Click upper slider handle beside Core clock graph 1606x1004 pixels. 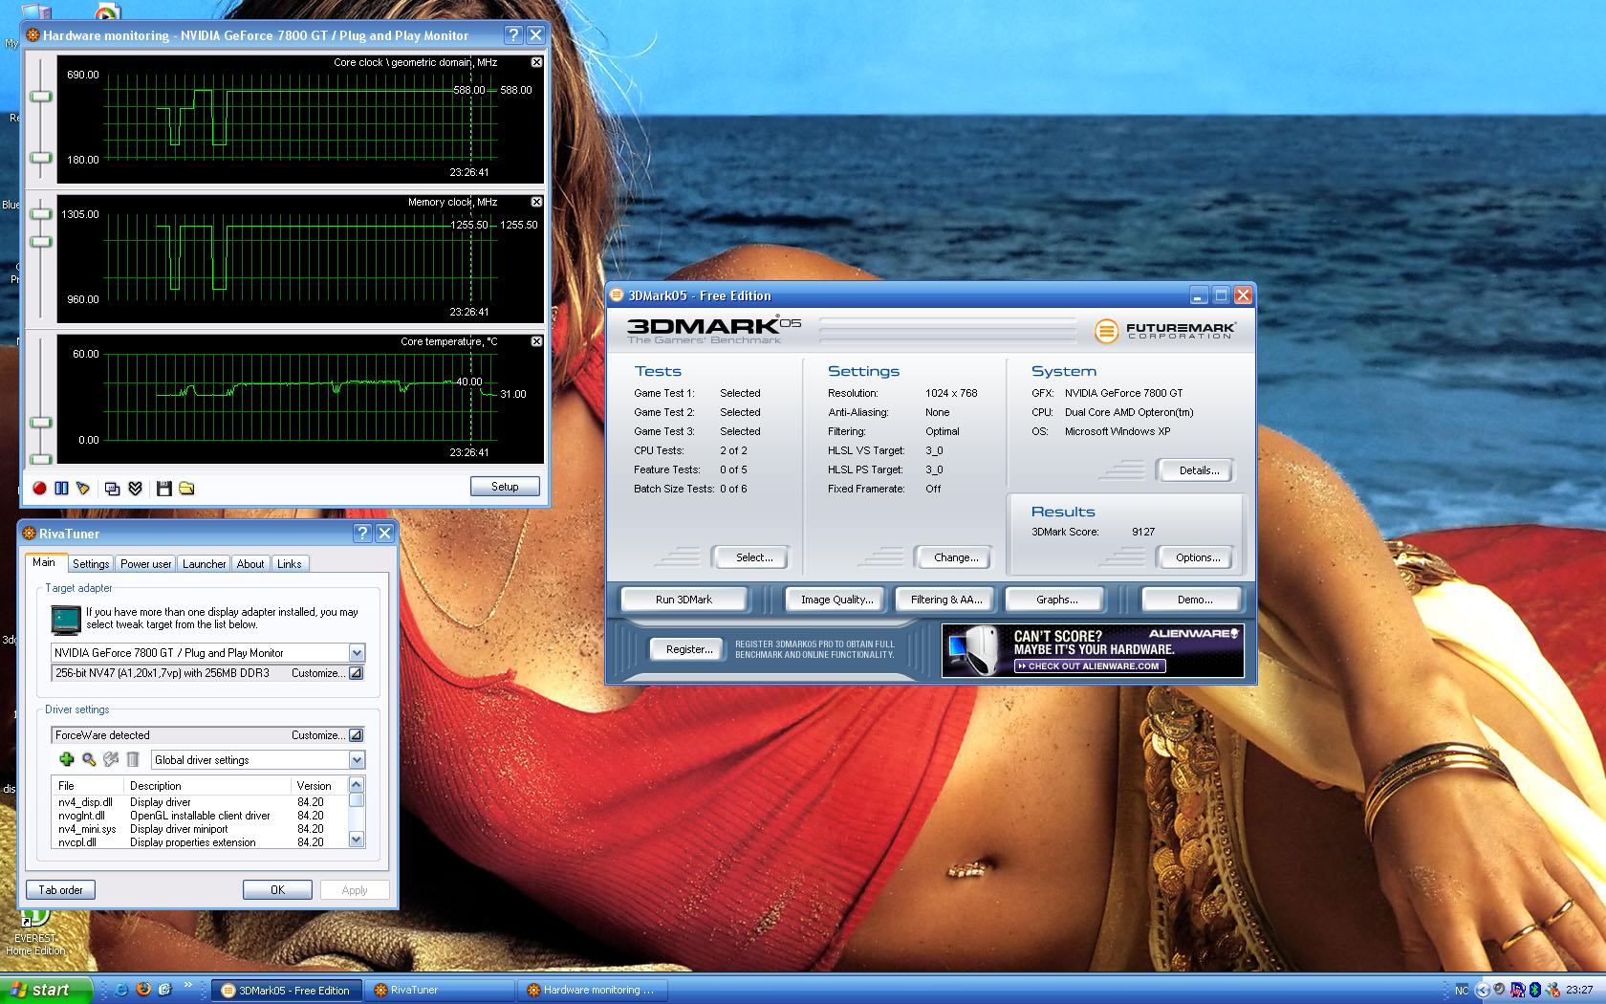[x=40, y=97]
